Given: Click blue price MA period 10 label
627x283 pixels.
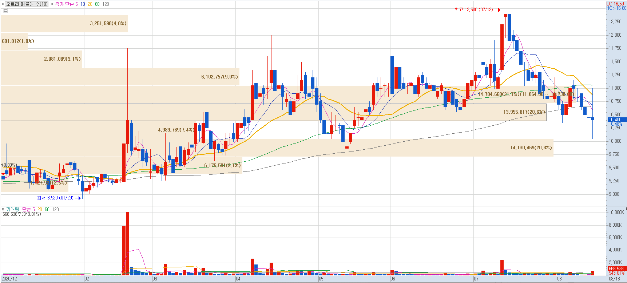Looking at the screenshot, I should click(83, 4).
